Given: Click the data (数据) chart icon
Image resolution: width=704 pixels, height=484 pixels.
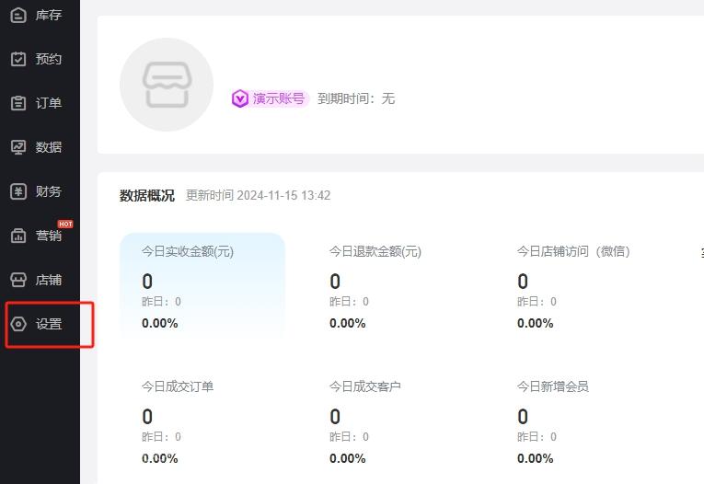Looking at the screenshot, I should (x=18, y=147).
